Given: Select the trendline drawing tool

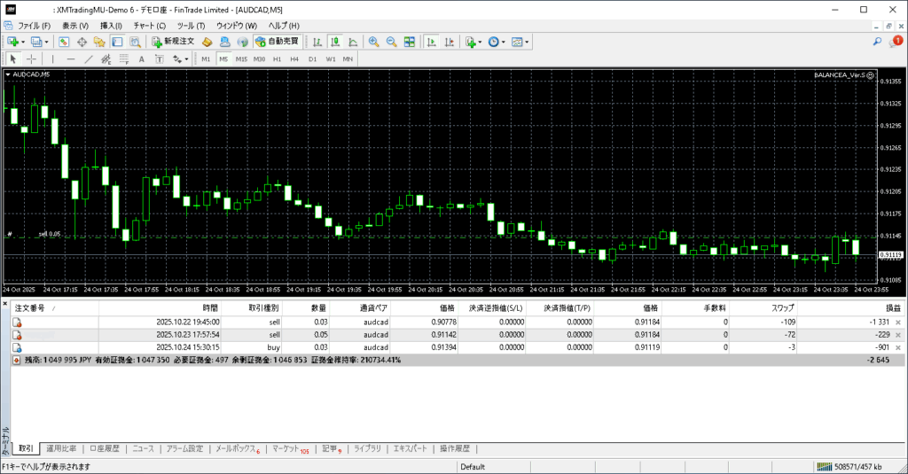Looking at the screenshot, I should coord(90,59).
